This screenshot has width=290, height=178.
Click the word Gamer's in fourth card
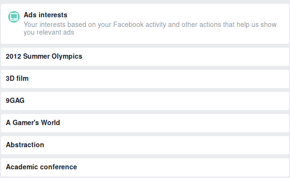tap(26, 123)
